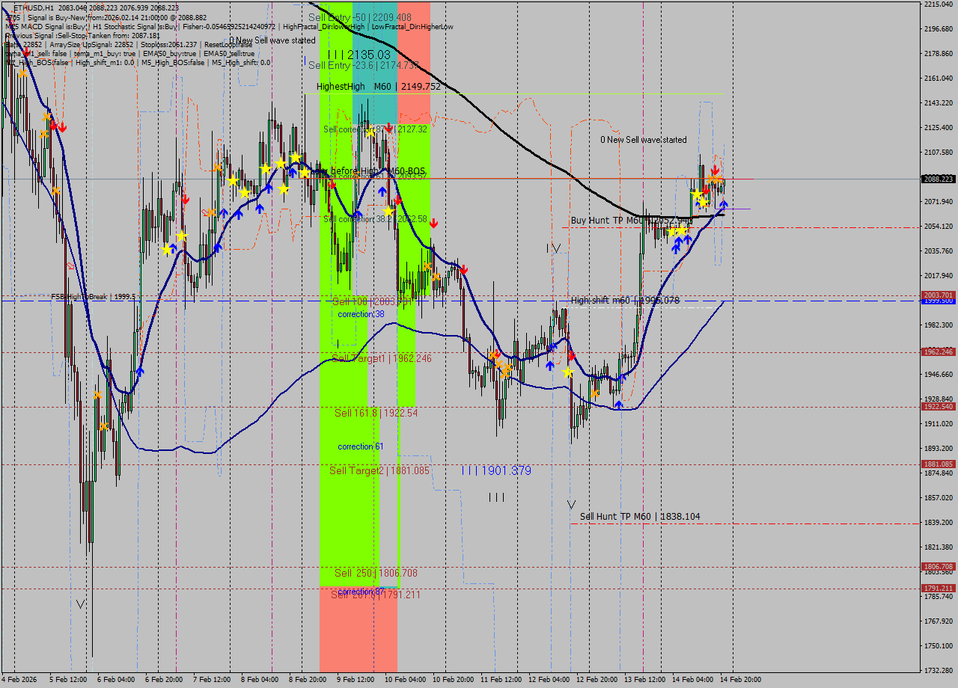Click the blue 1999.500 price label on the axis

938,303
